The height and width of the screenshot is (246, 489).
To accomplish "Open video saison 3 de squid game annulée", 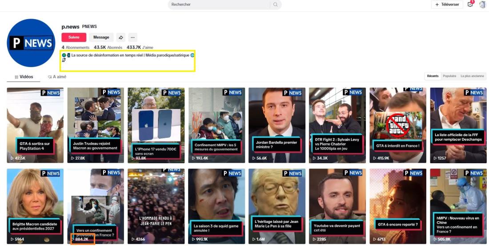I will tap(216, 206).
